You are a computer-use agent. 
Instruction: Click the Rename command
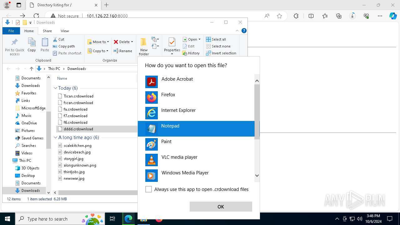123,51
